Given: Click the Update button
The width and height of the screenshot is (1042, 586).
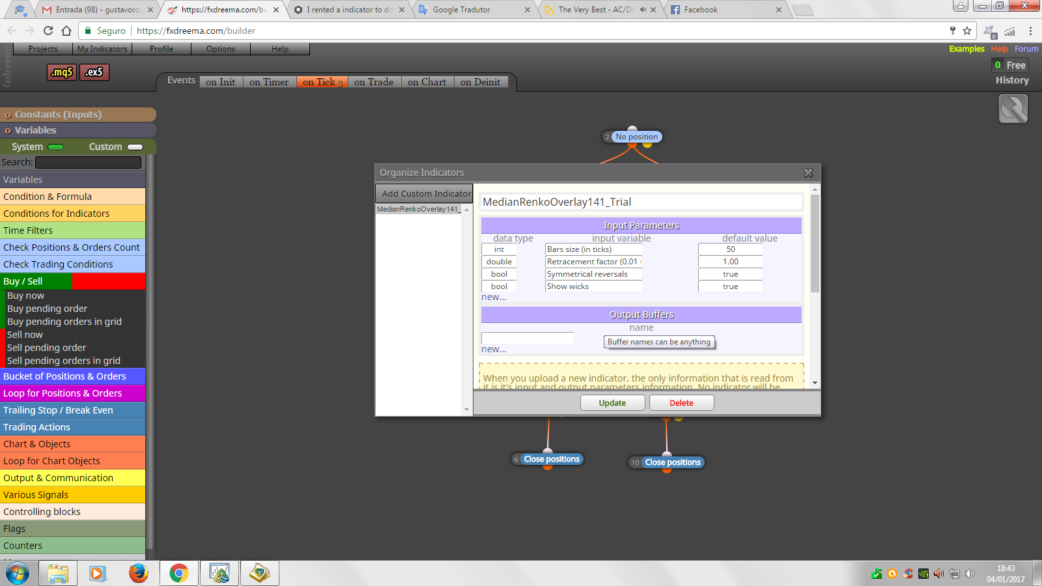Looking at the screenshot, I should (613, 403).
